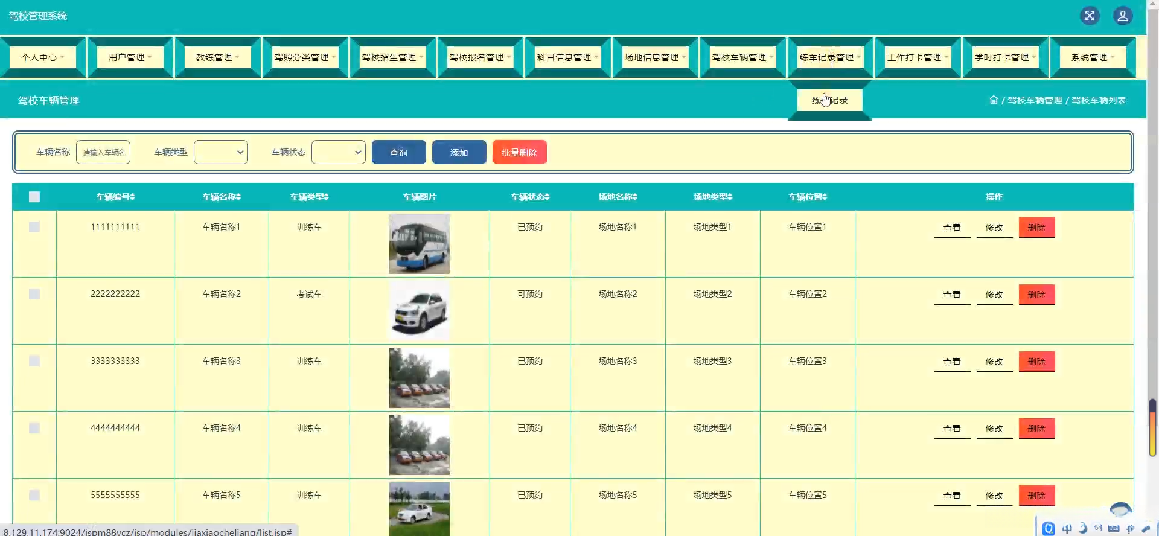Screen dimensions: 1159x536
Task: Sort the table by 车辆编号 column
Action: pos(115,197)
